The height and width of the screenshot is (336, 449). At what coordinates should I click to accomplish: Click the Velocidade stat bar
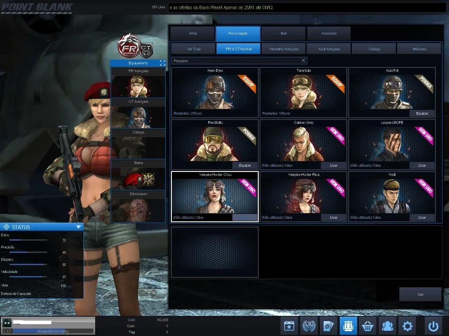[28, 277]
